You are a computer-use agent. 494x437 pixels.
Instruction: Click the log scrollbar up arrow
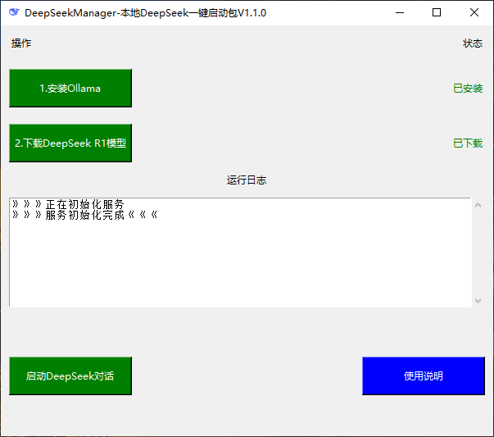pos(478,205)
